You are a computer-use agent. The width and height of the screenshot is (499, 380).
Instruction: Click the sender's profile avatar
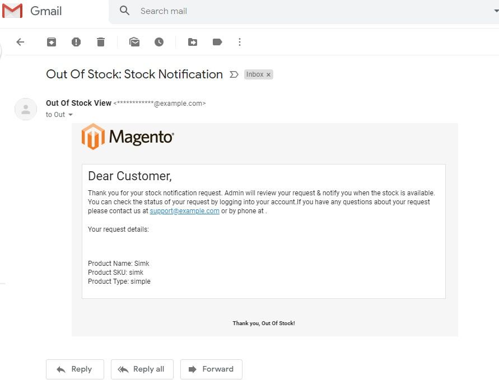pos(25,109)
